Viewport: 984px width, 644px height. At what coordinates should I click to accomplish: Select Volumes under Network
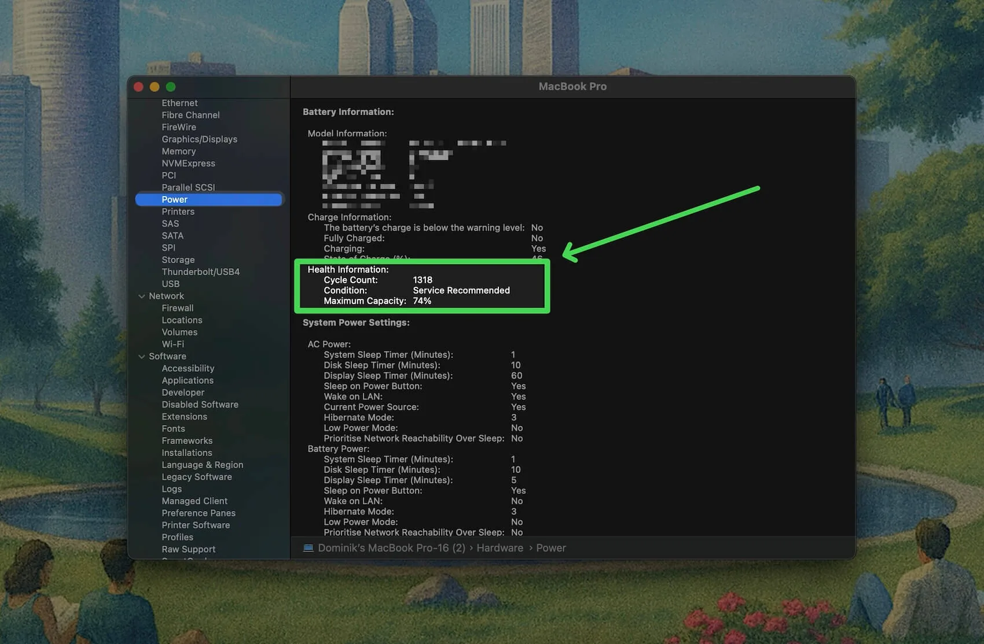pos(179,332)
